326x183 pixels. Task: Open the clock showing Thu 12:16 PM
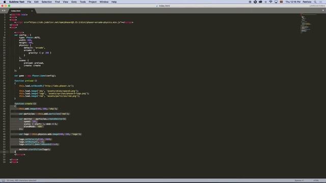[293, 2]
